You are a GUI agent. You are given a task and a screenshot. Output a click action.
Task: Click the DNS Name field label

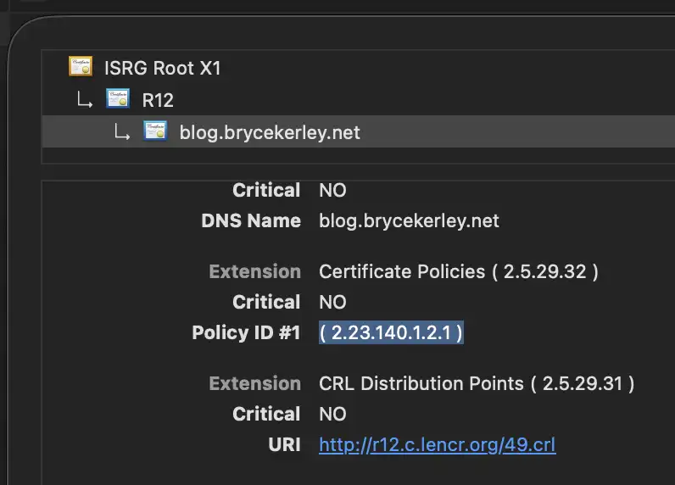point(251,220)
